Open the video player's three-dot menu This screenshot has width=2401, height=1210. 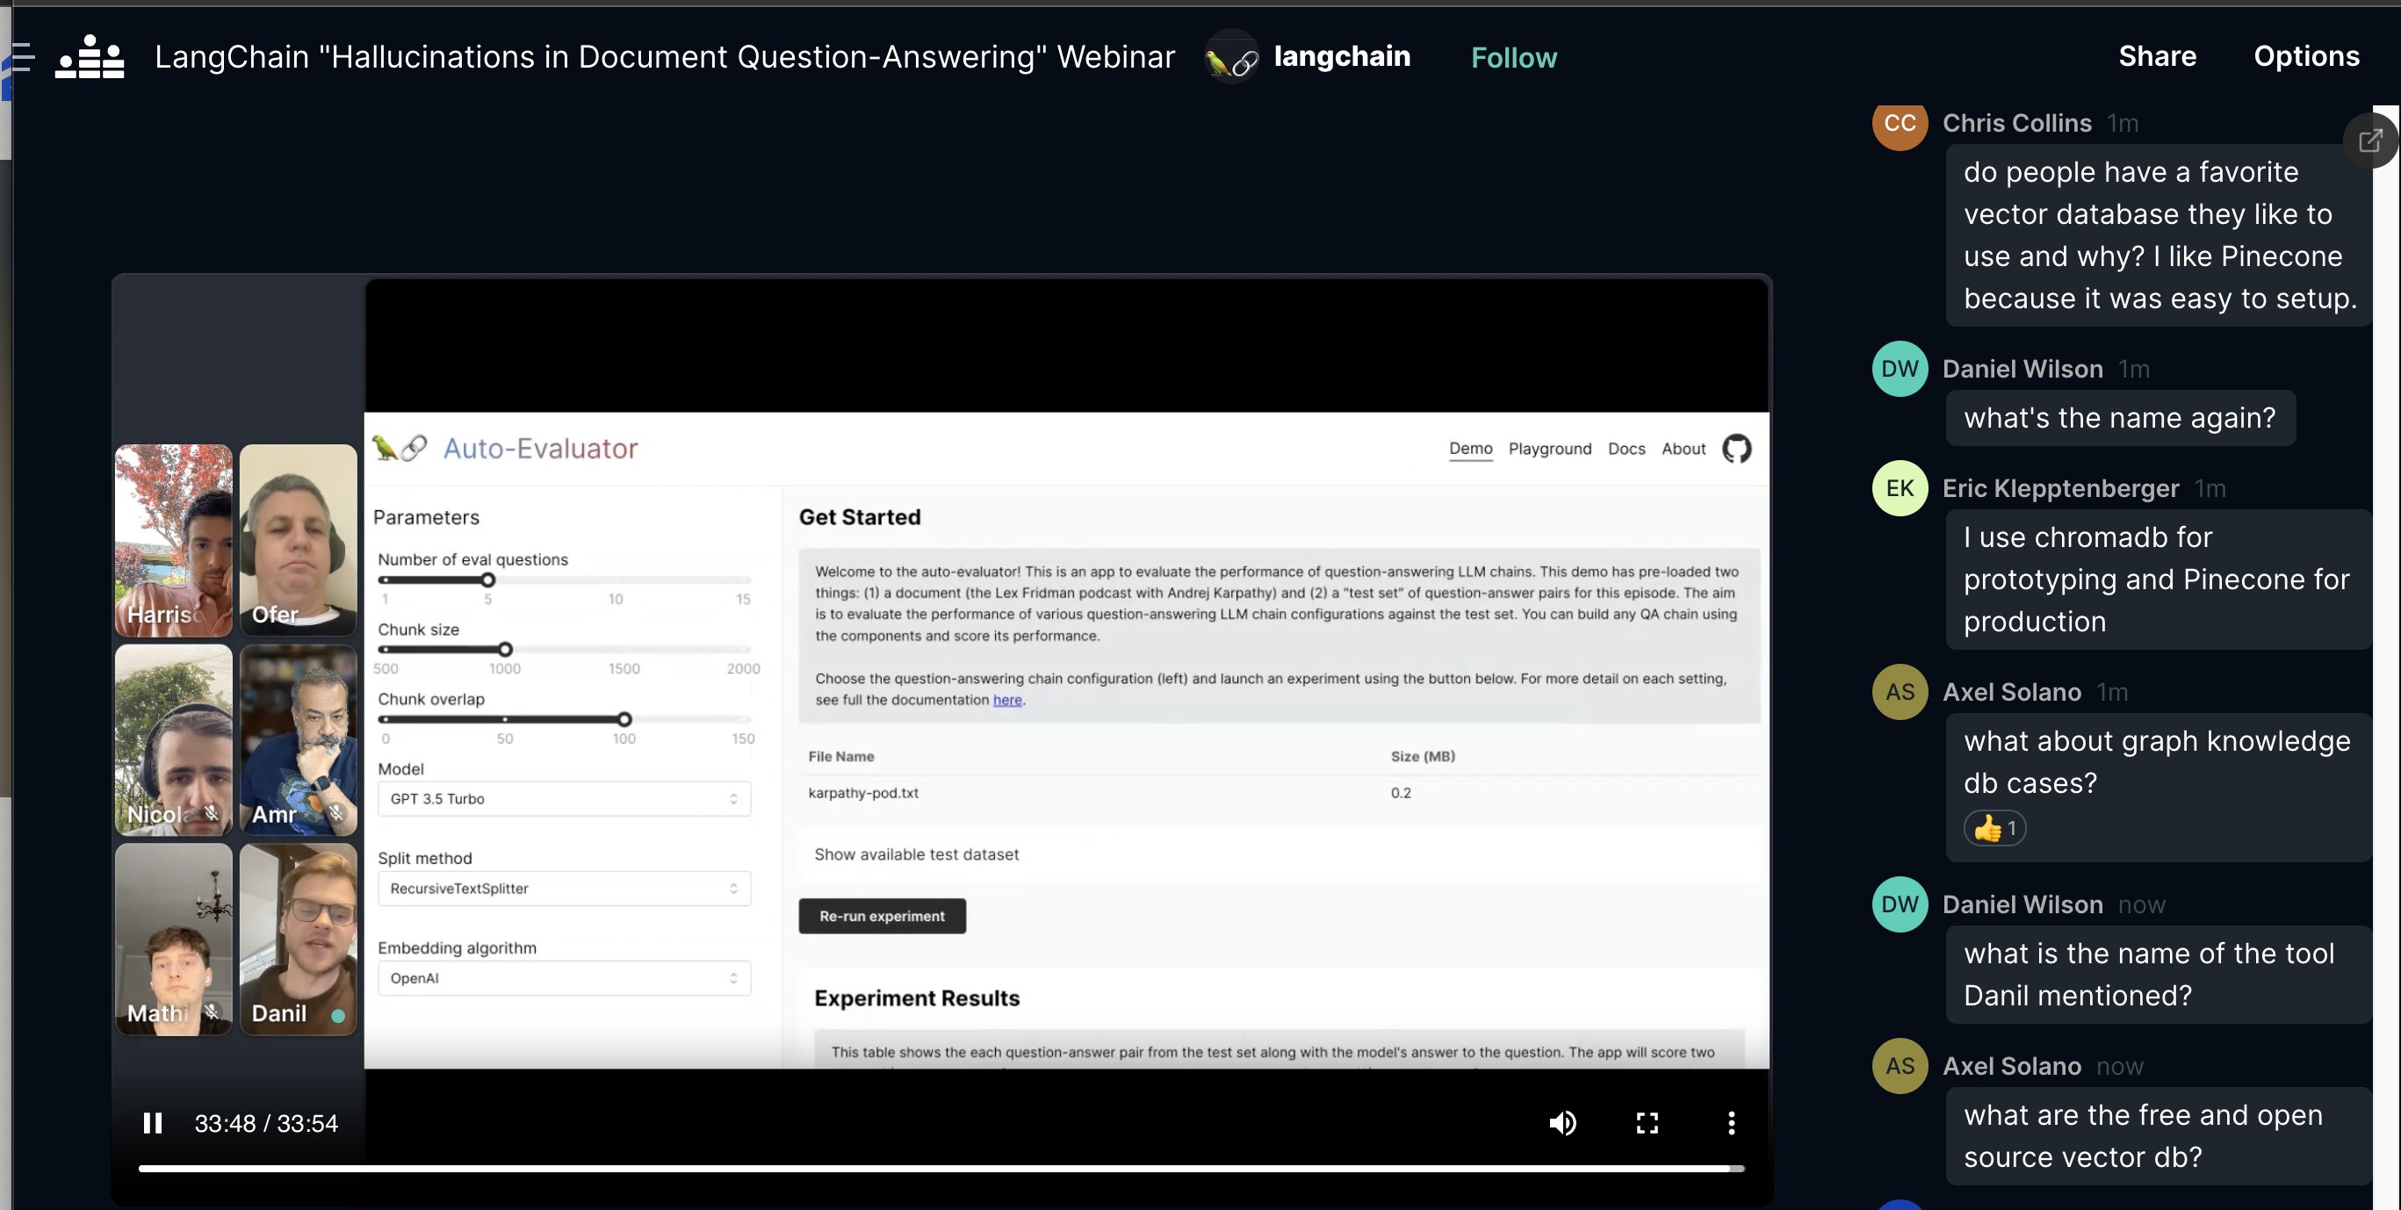click(x=1732, y=1122)
